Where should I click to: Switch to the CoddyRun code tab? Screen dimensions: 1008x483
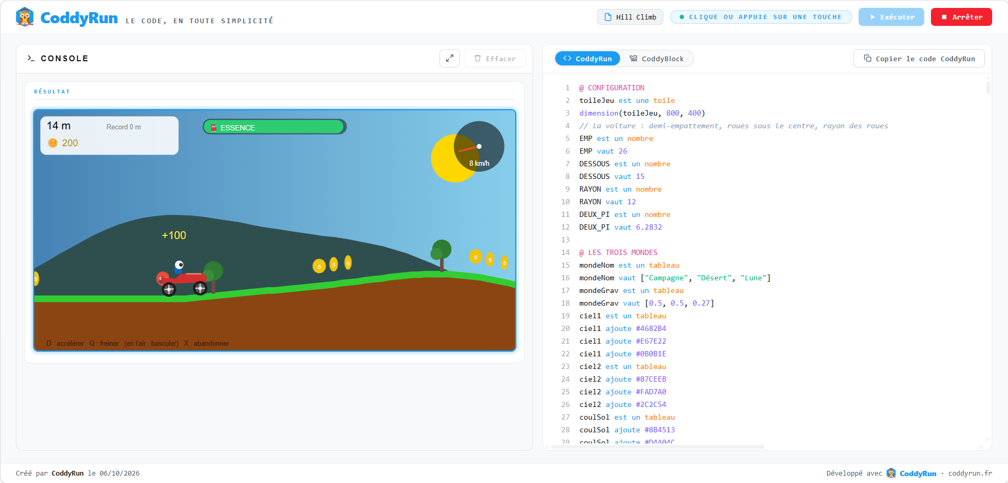point(587,59)
